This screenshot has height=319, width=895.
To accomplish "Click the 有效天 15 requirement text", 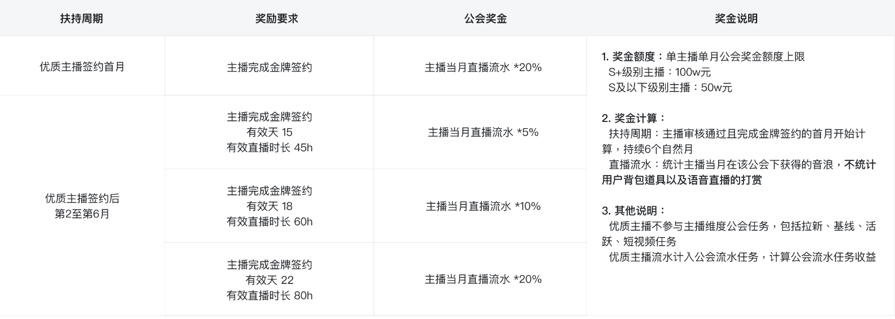I will pyautogui.click(x=270, y=132).
